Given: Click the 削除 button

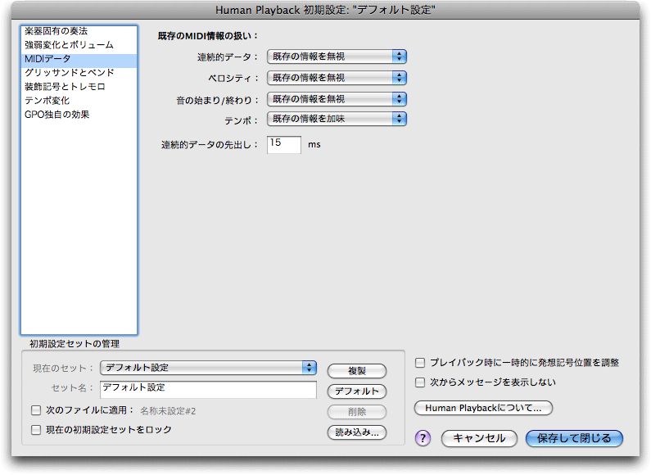Looking at the screenshot, I should click(x=357, y=412).
